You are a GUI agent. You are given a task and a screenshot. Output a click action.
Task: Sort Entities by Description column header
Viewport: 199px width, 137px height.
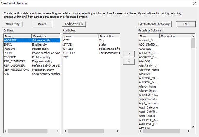click(x=46, y=36)
